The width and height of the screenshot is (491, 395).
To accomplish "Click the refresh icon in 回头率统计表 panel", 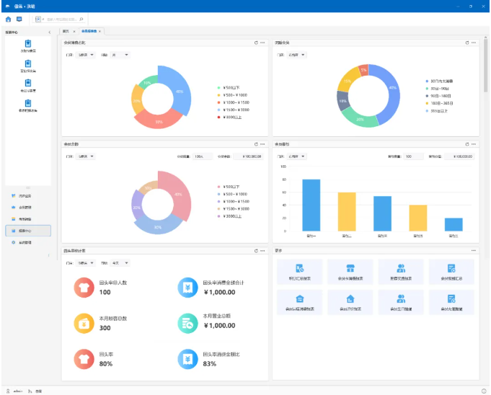I will (x=255, y=250).
